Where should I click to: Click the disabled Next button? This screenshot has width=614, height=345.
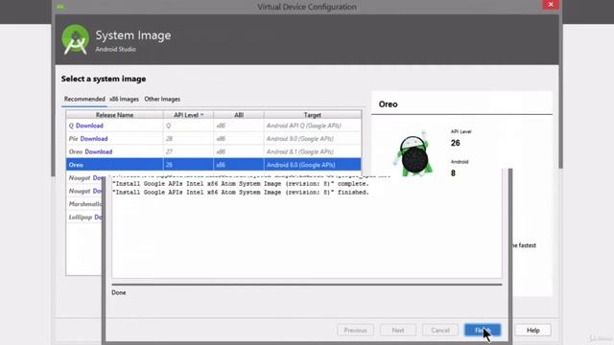[x=398, y=330]
